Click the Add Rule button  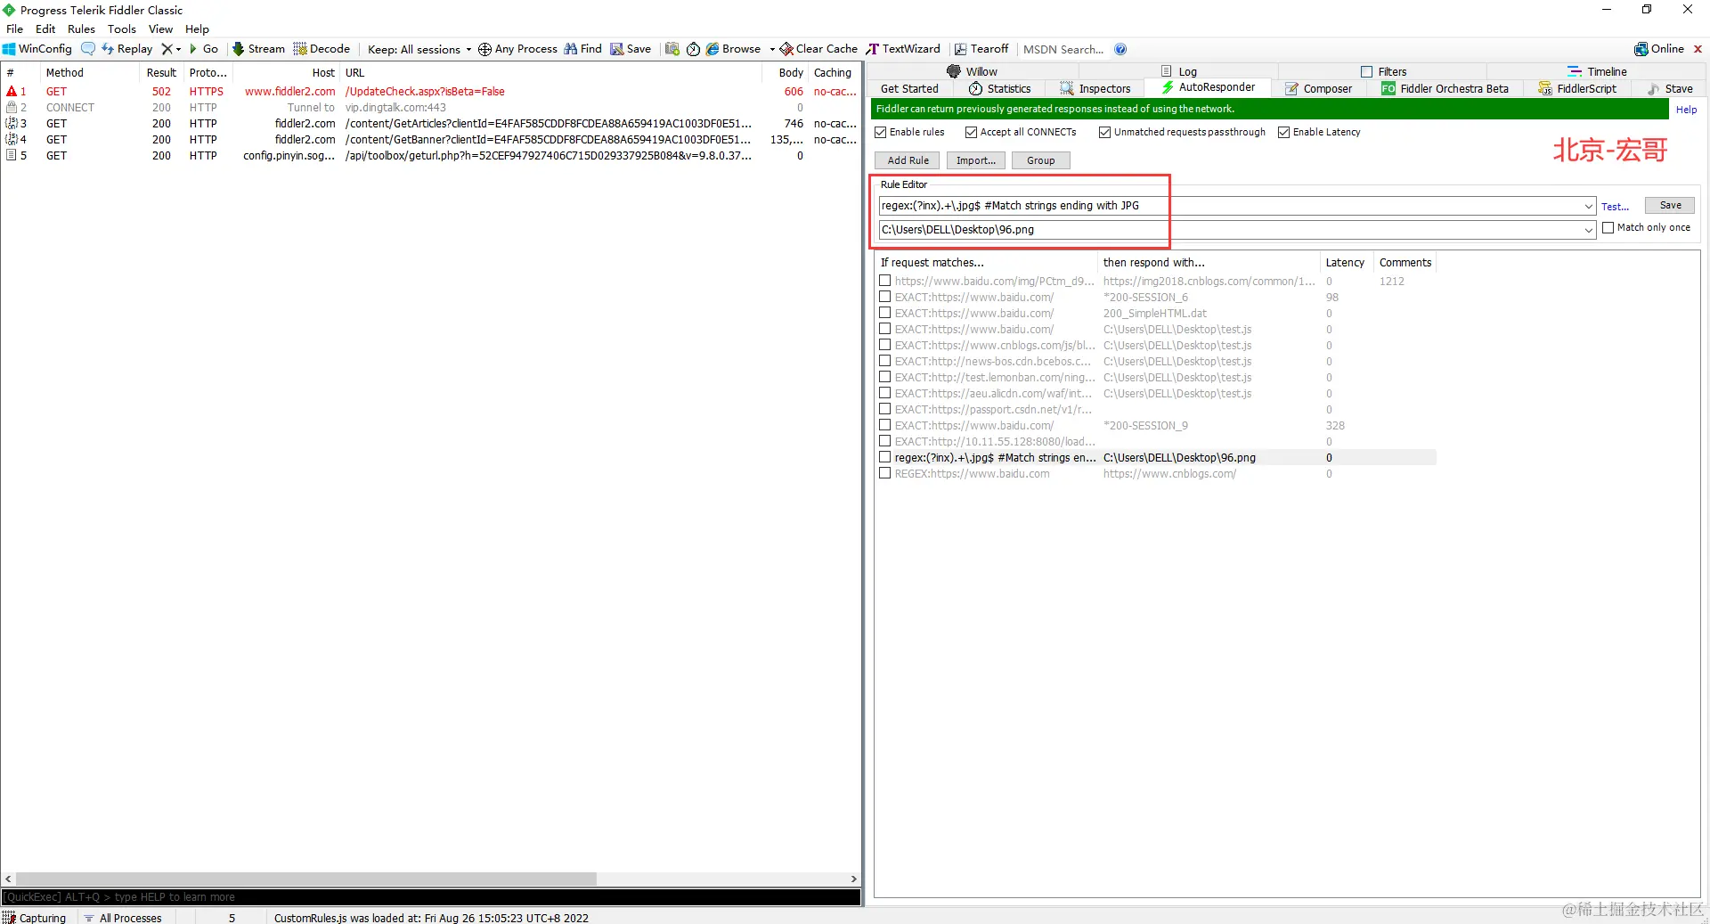(x=908, y=160)
